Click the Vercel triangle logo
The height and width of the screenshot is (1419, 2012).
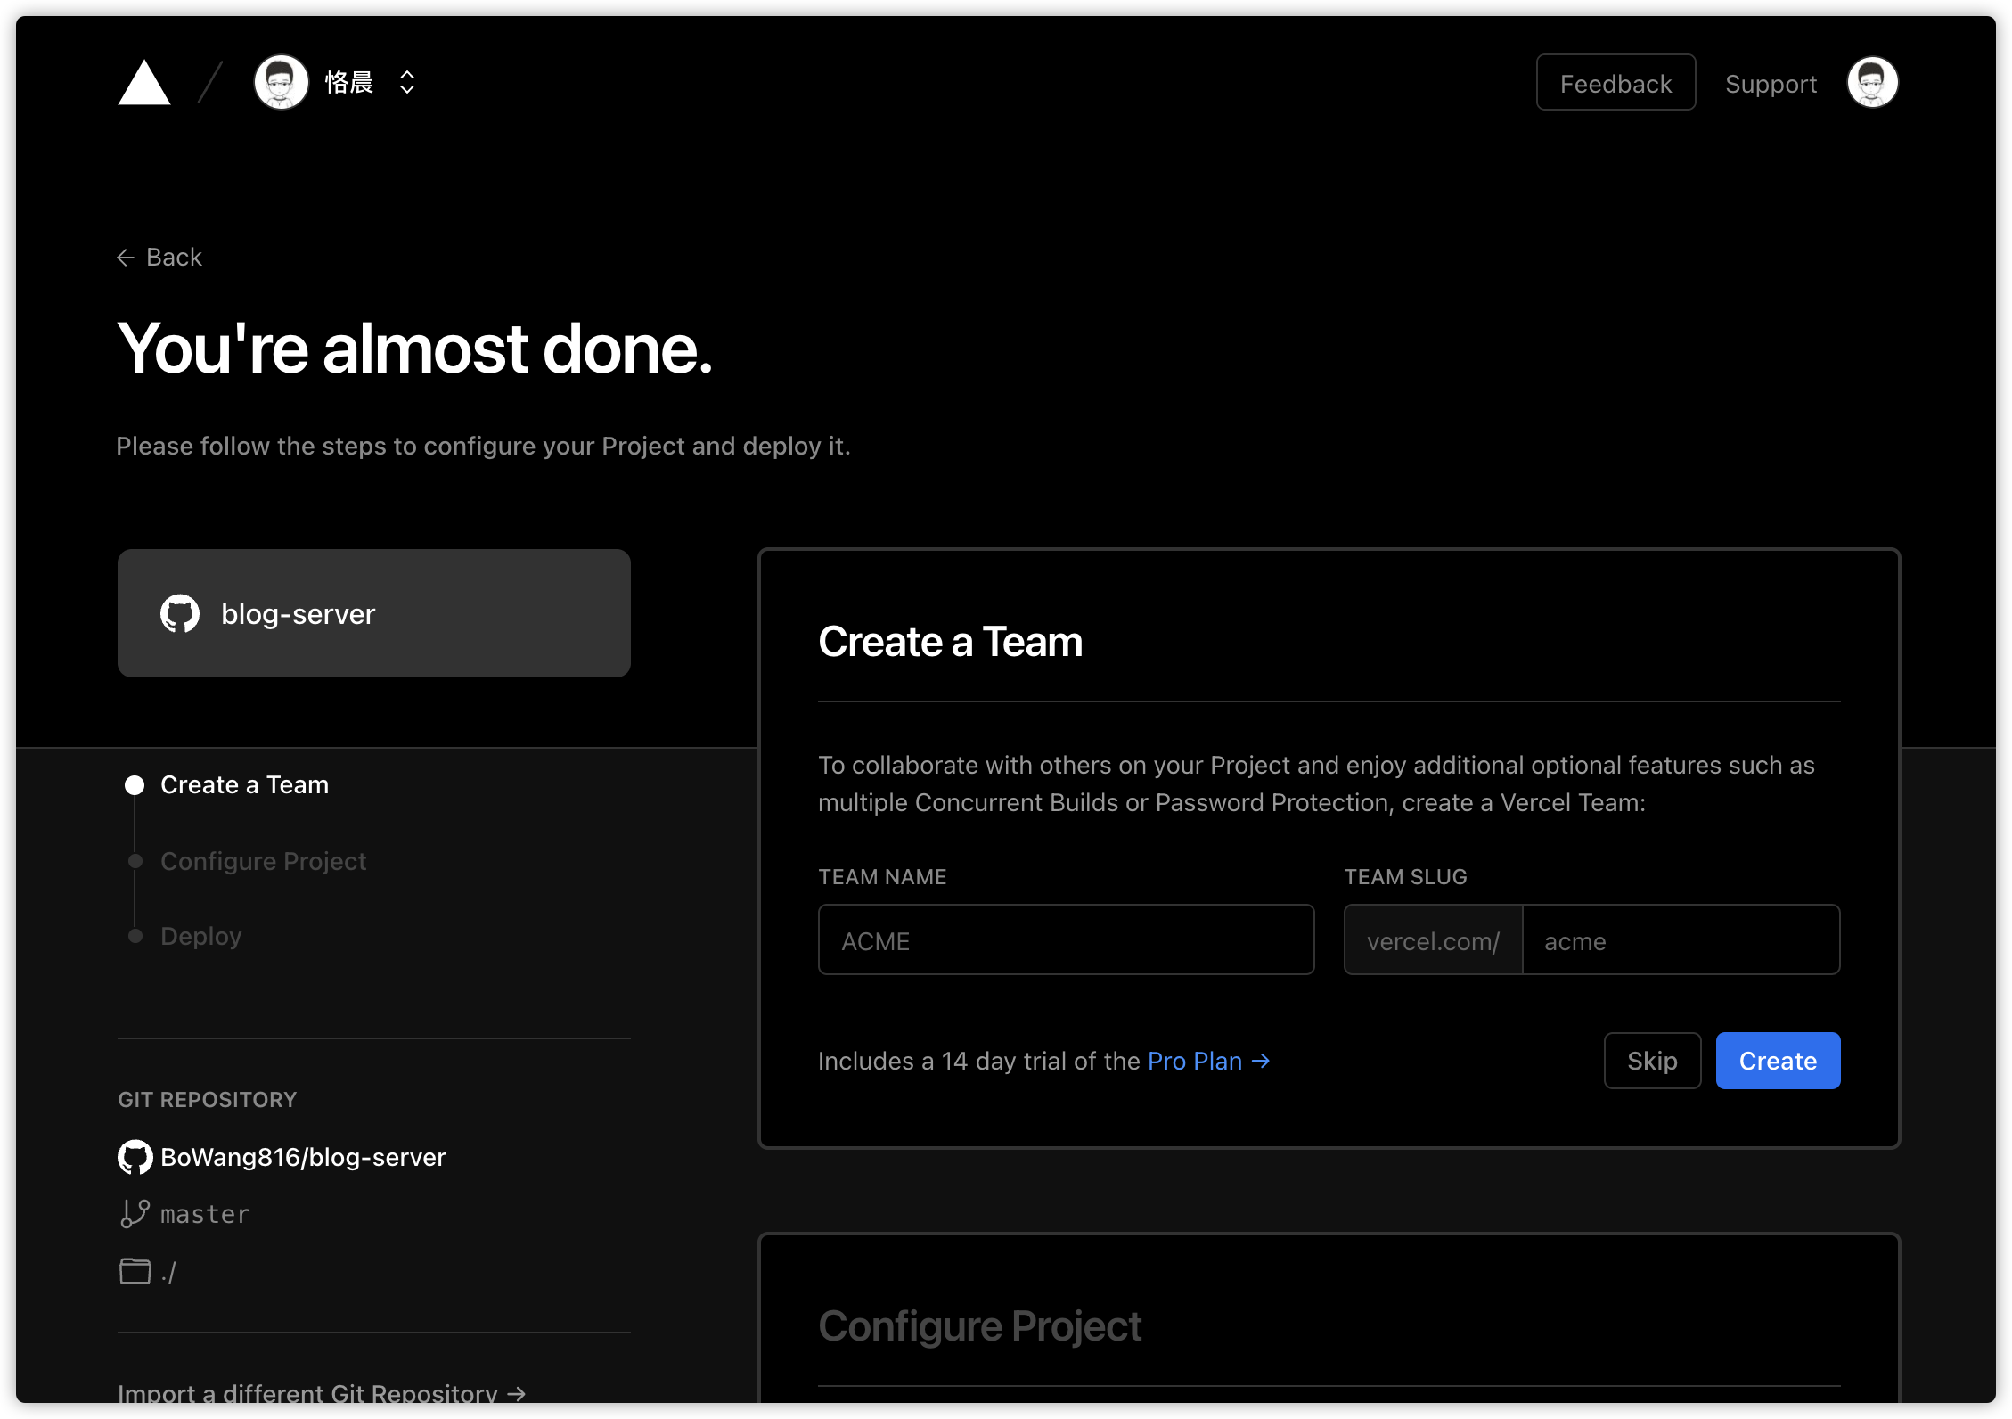(x=144, y=83)
